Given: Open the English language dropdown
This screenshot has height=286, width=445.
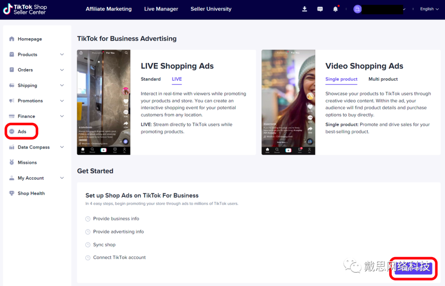Looking at the screenshot, I should point(429,9).
